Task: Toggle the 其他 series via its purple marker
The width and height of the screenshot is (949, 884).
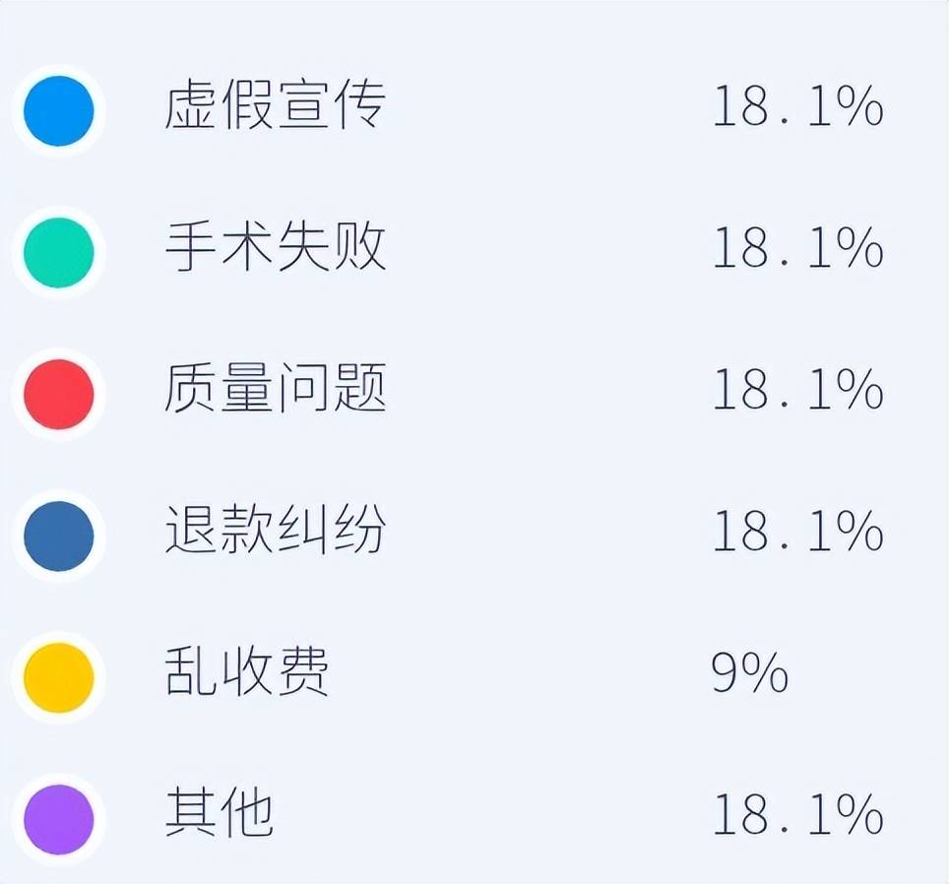Action: coord(59,820)
